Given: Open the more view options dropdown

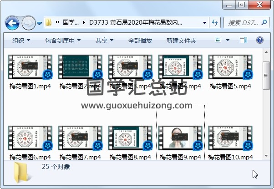Looking at the screenshot, I should click(x=228, y=40).
